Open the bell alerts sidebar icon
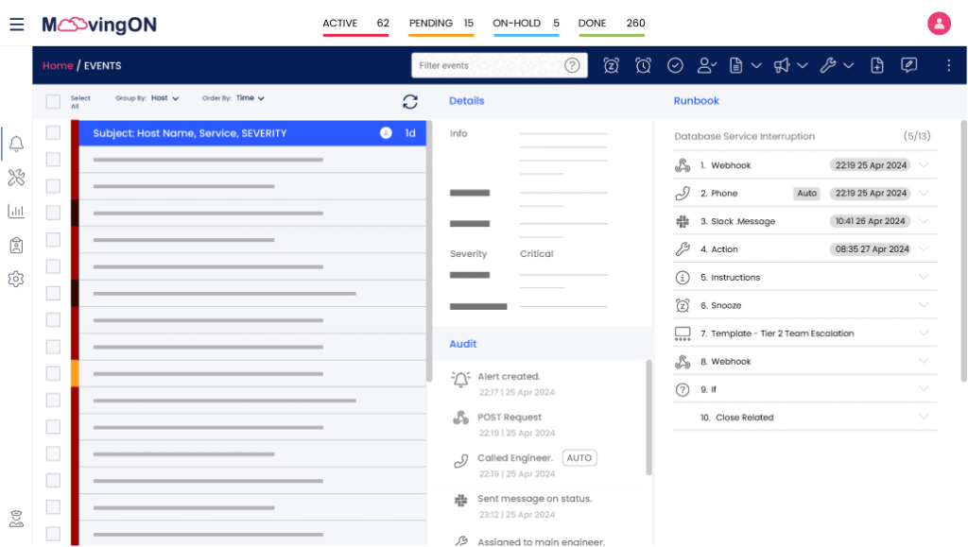 click(17, 144)
